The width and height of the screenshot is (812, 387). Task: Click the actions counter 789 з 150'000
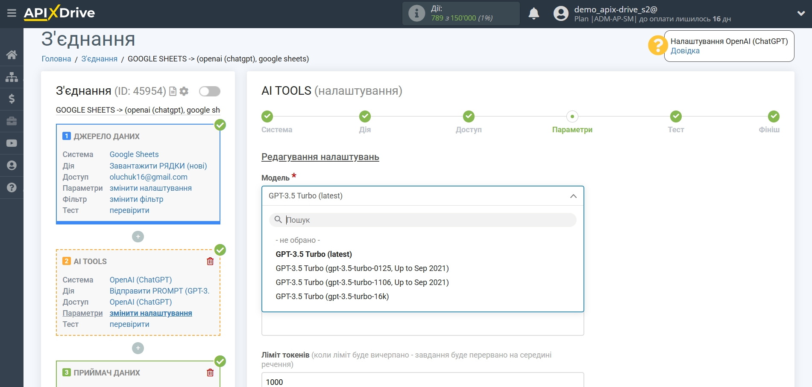click(462, 18)
